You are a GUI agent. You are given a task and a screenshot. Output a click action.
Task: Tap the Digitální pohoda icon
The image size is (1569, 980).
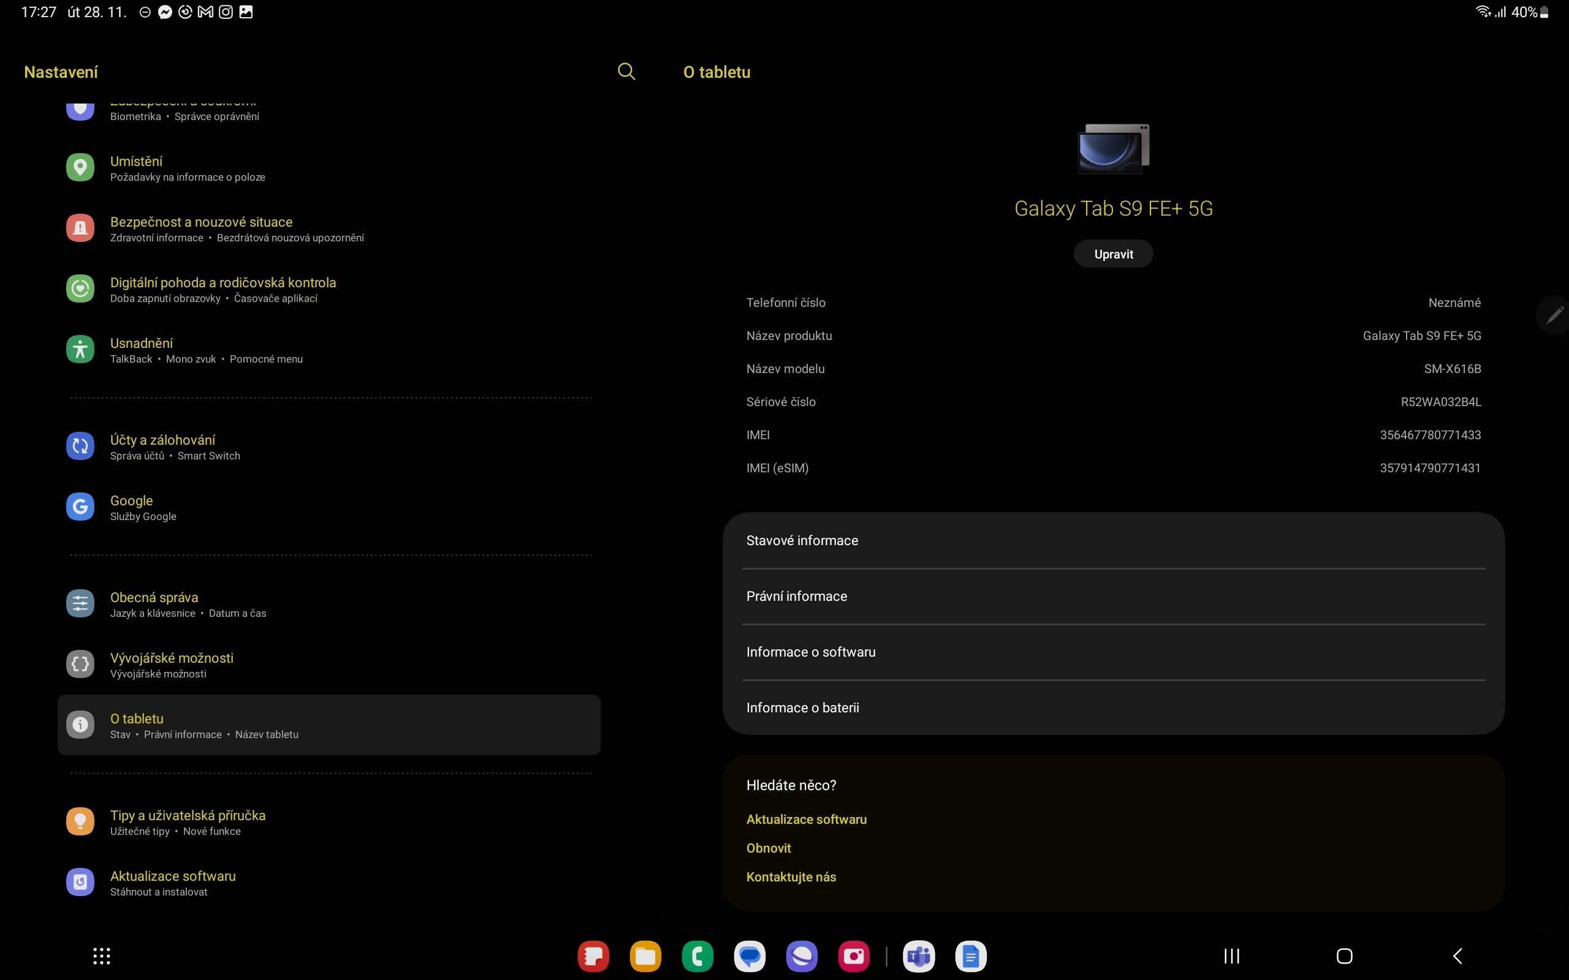[x=80, y=288]
